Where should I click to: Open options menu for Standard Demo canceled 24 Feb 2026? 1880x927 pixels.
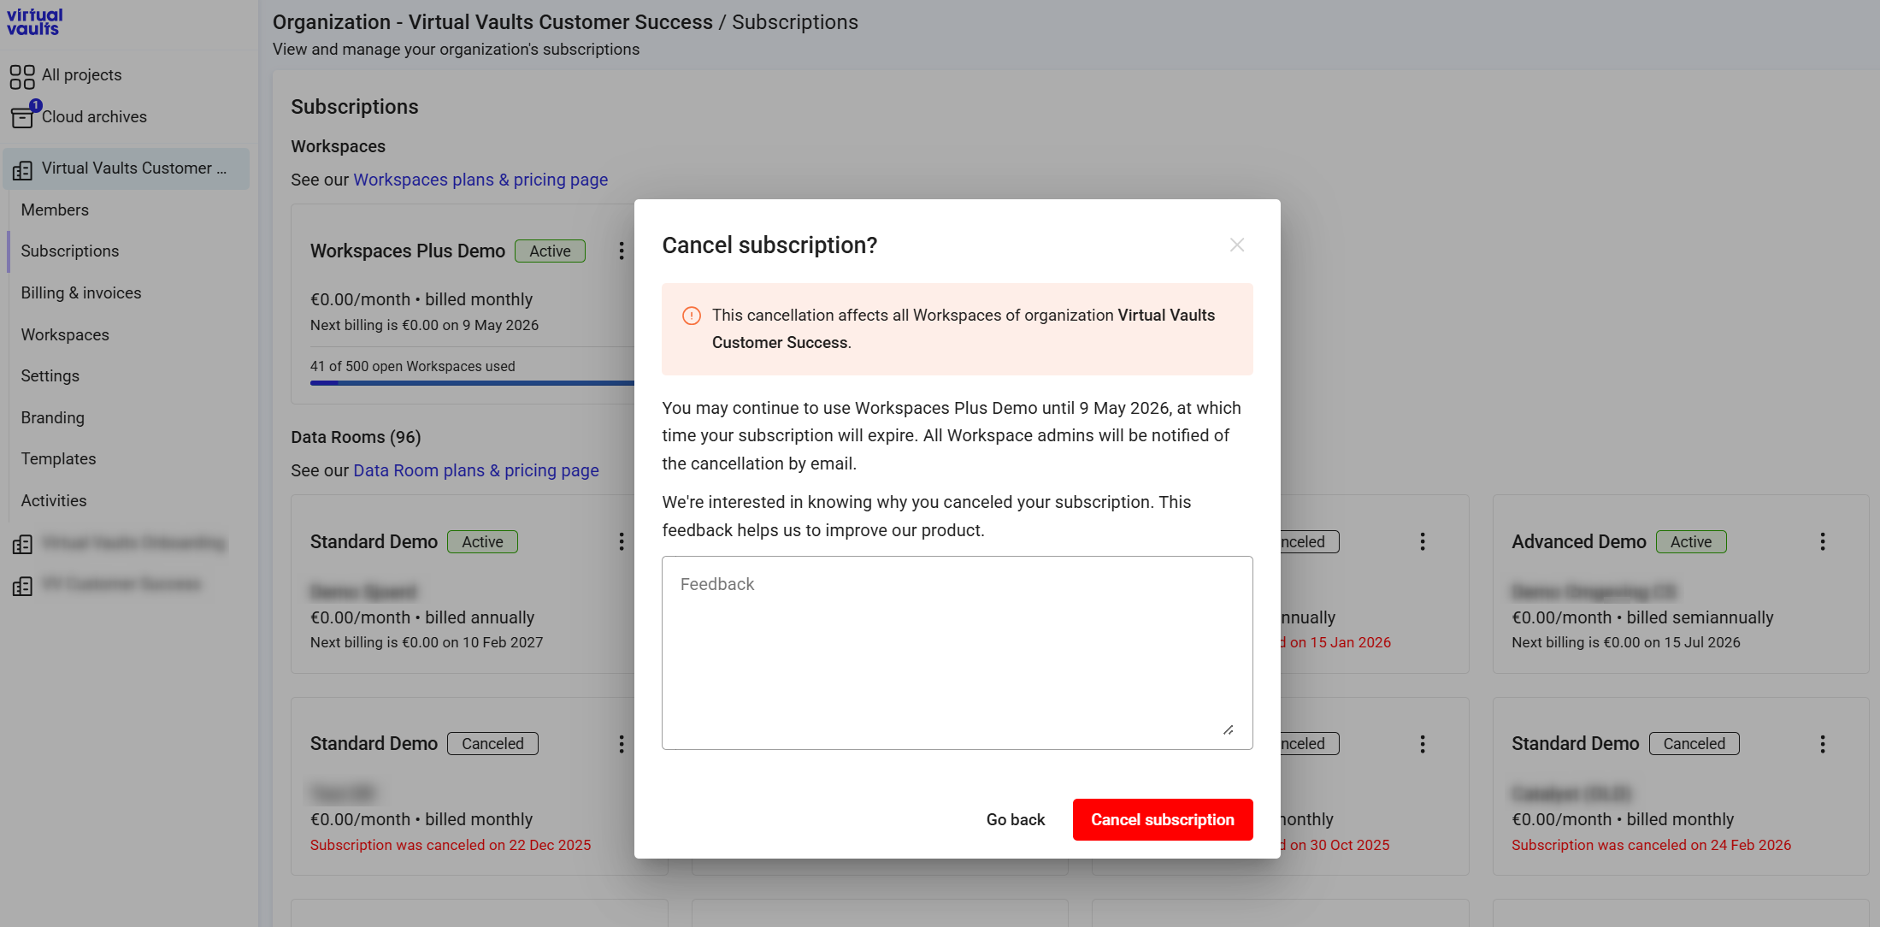[x=1823, y=744]
